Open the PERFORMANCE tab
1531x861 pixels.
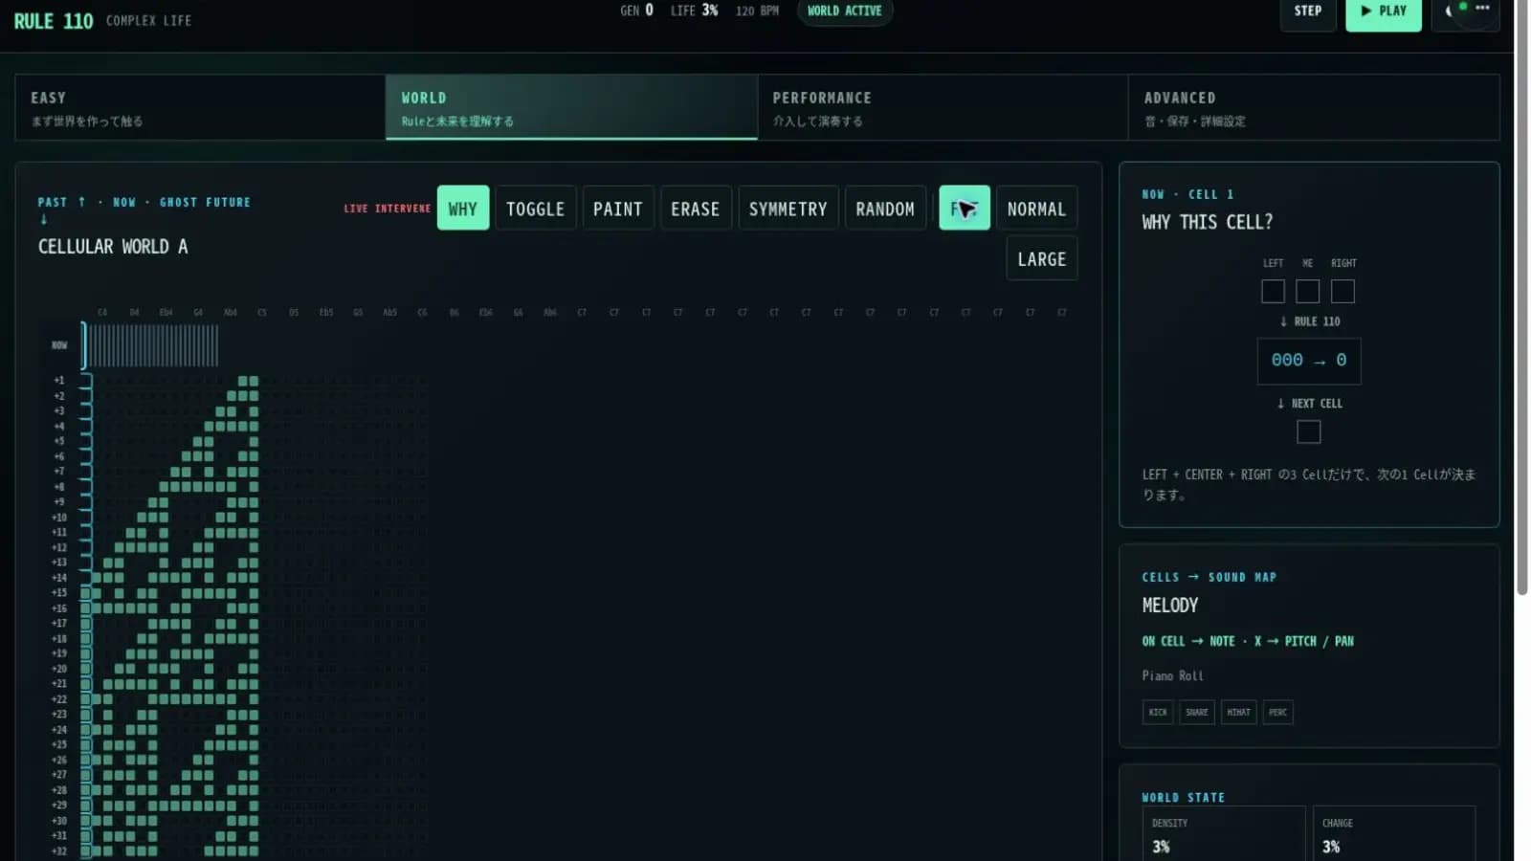click(x=943, y=108)
